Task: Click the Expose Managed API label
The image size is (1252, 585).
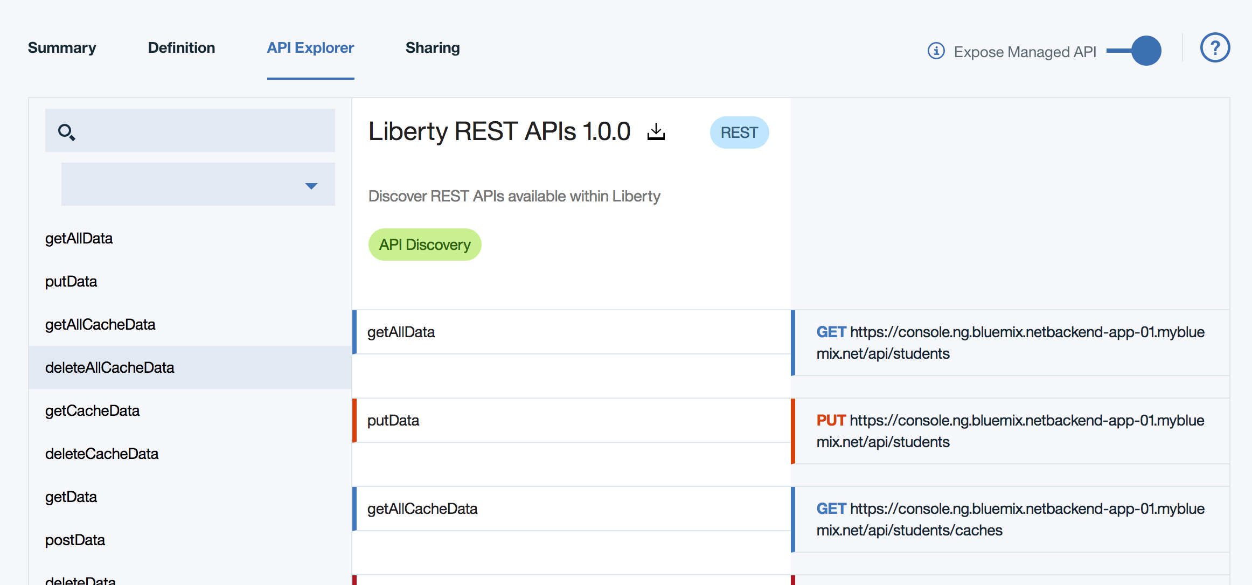Action: click(x=1025, y=52)
